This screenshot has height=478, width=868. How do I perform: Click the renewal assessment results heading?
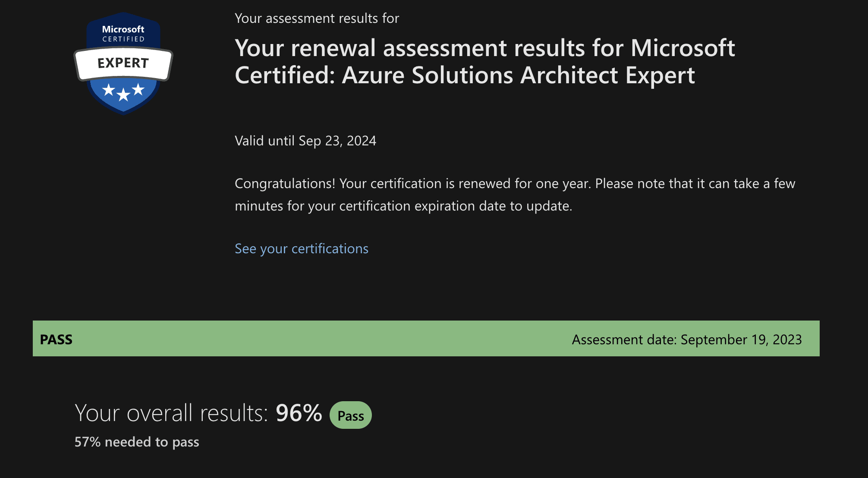point(485,61)
